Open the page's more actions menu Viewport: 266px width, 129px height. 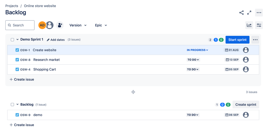(x=259, y=13)
